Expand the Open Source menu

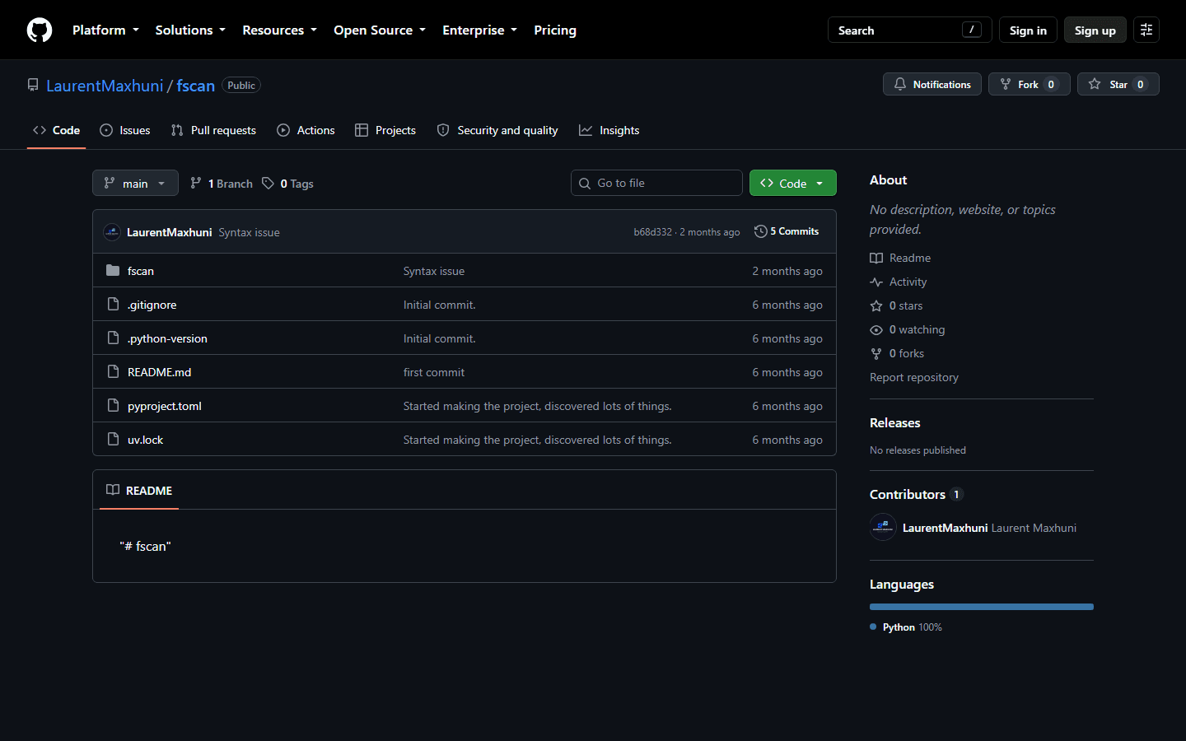(380, 30)
